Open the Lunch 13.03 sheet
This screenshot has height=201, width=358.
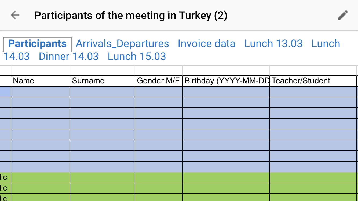tap(273, 44)
